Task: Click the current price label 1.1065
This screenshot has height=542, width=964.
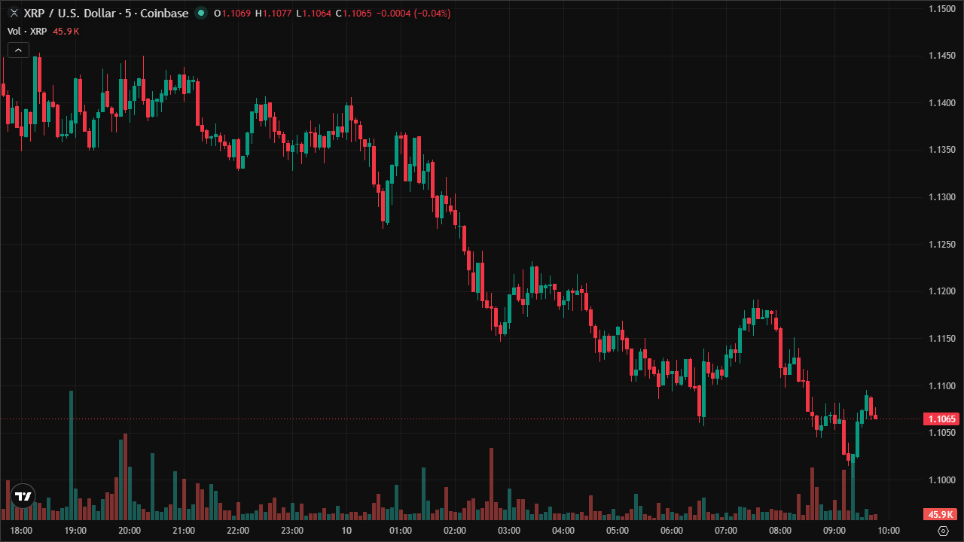Action: click(x=941, y=419)
